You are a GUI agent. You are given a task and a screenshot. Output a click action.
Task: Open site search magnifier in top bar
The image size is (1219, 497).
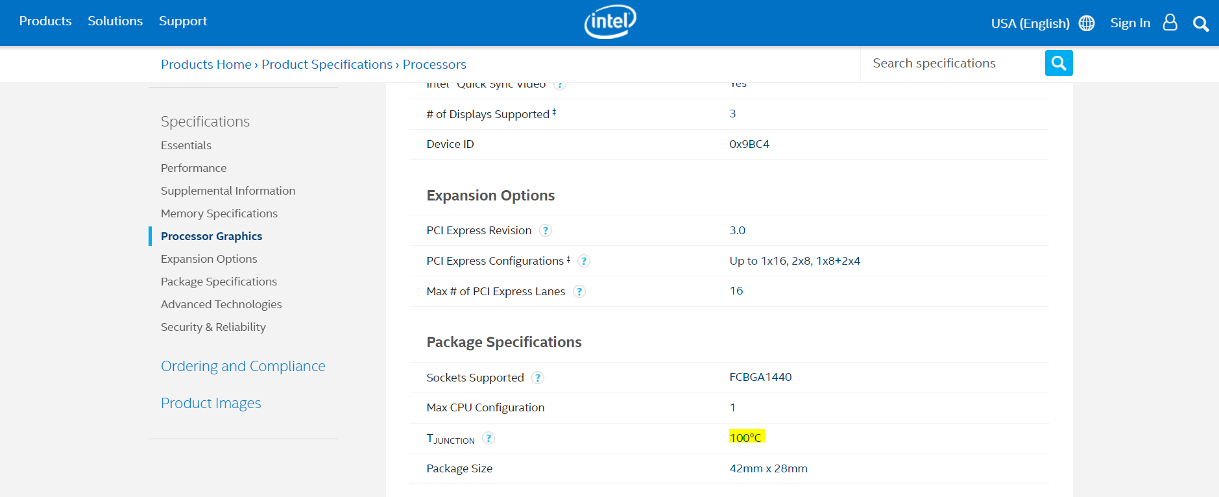click(1200, 24)
